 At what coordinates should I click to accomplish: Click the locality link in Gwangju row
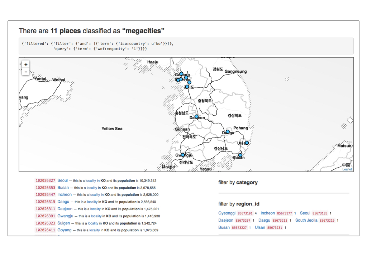(x=96, y=216)
